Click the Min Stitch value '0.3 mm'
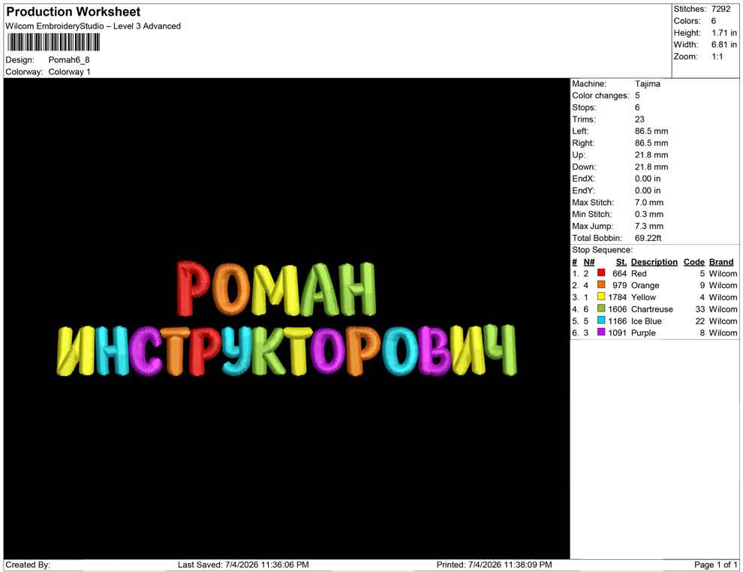The height and width of the screenshot is (572, 743). click(649, 214)
